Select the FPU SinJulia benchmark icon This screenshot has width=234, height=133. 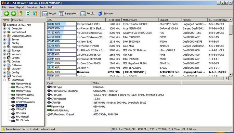pyautogui.click(x=13, y=120)
